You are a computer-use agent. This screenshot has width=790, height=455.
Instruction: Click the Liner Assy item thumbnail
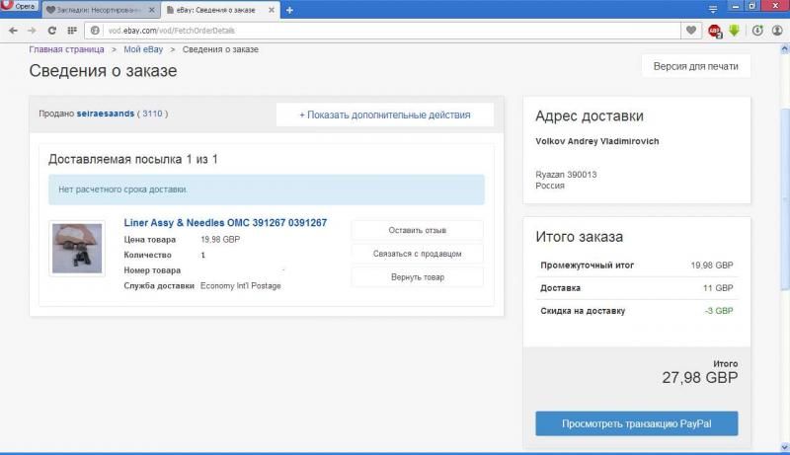click(77, 248)
